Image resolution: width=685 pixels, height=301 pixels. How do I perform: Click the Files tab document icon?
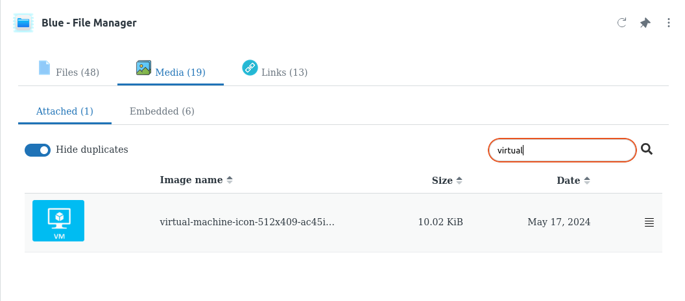[44, 68]
